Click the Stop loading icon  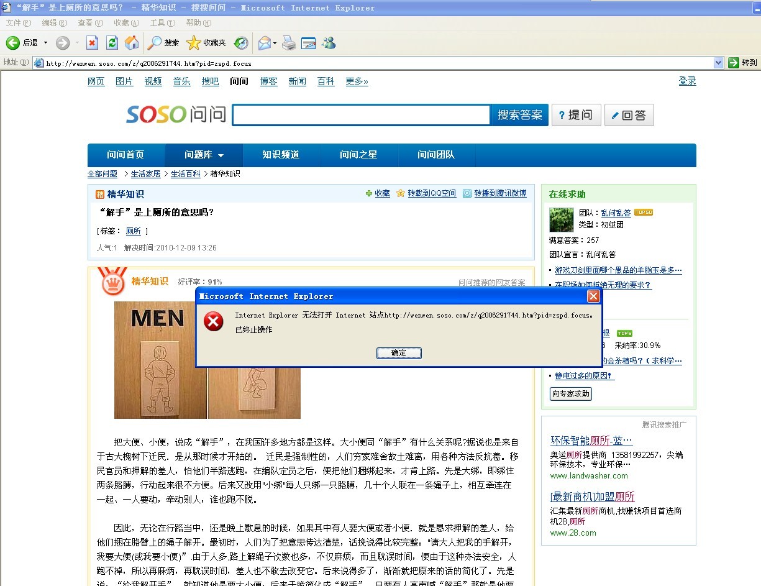92,43
